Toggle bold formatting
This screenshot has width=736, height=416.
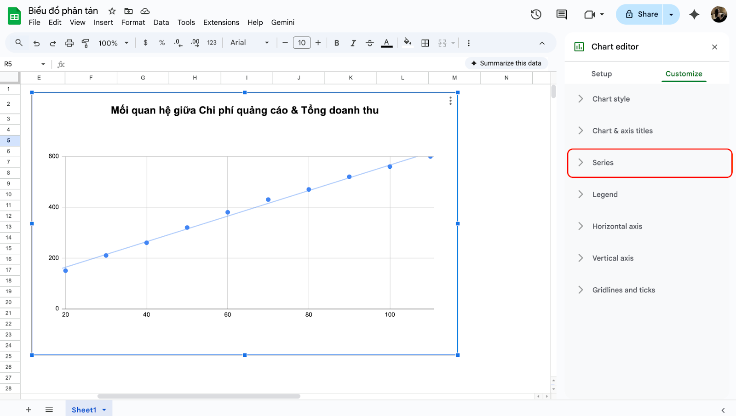point(337,43)
